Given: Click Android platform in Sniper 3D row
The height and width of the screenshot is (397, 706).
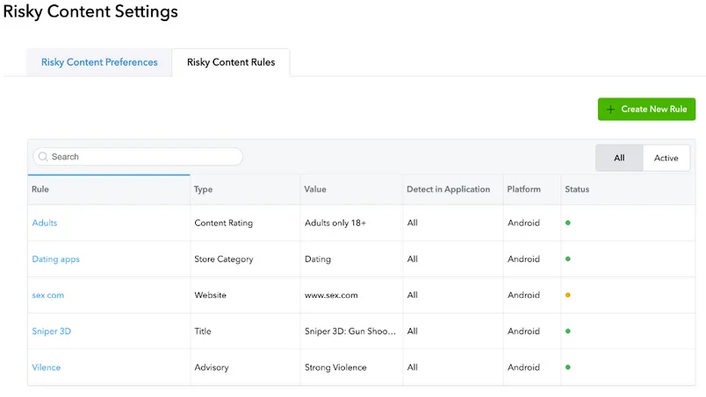Looking at the screenshot, I should tap(523, 331).
